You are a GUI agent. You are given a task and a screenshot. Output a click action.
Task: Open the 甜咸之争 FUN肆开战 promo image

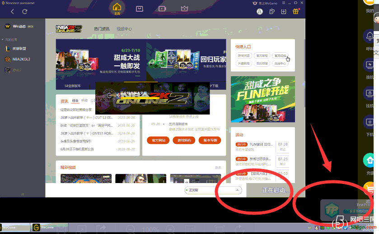[x=263, y=99]
